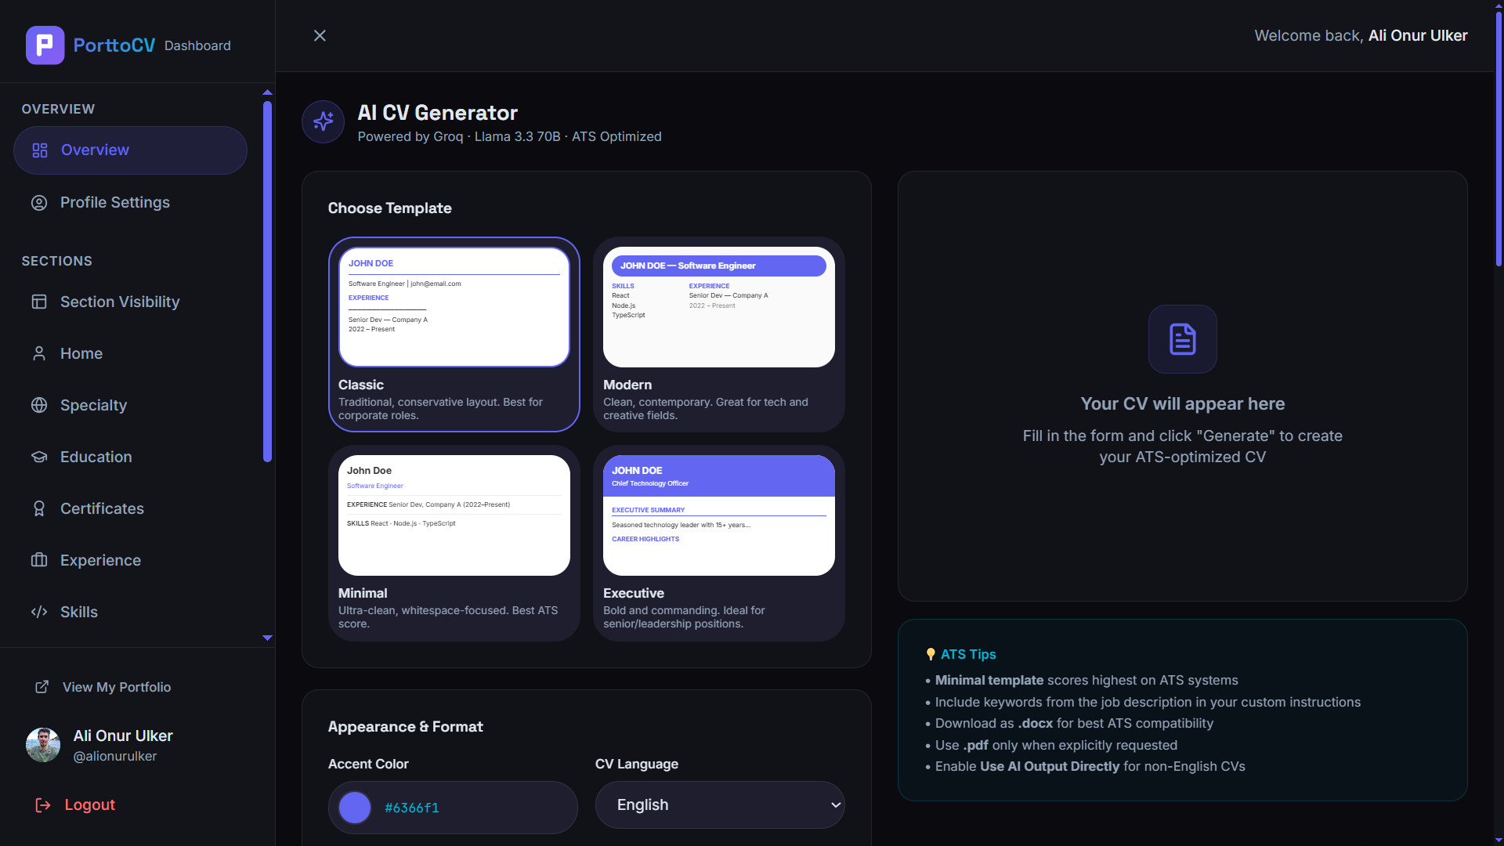This screenshot has width=1504, height=846.
Task: Click the Appearance & Format heading
Action: pyautogui.click(x=406, y=727)
